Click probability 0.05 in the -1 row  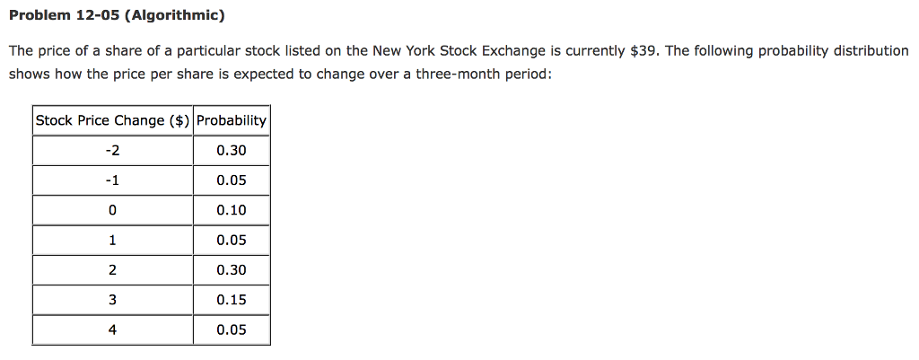click(232, 180)
